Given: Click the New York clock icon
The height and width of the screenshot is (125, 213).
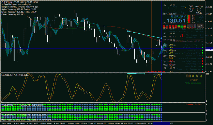Looking at the screenshot, I should (199, 10).
